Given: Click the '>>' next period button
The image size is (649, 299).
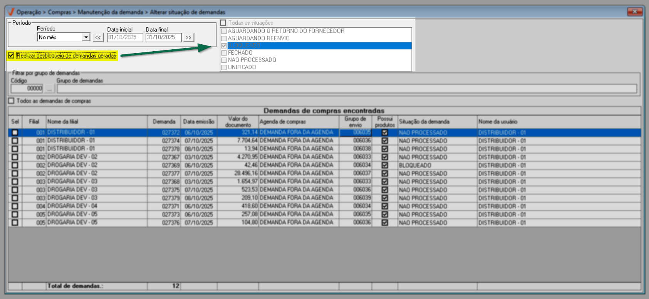Looking at the screenshot, I should pyautogui.click(x=188, y=37).
